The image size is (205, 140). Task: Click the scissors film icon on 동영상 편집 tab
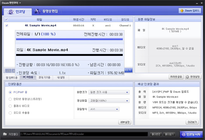click(x=37, y=11)
